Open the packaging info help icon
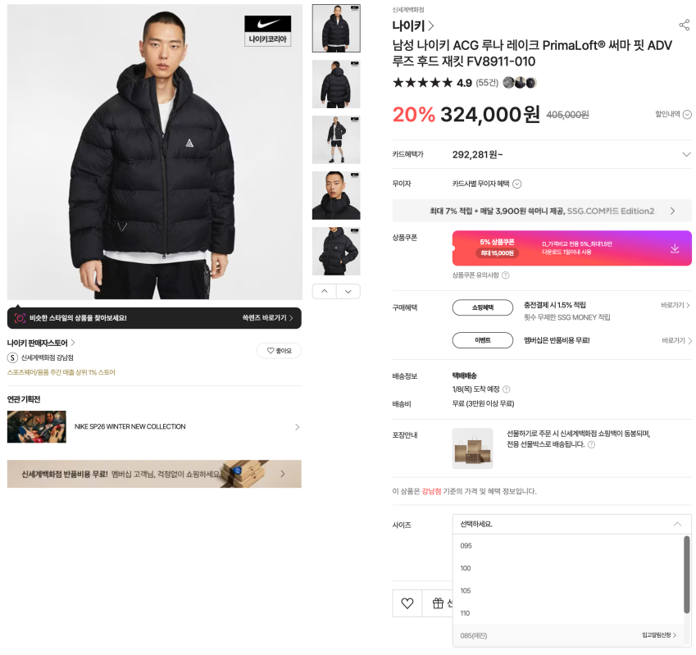 tap(591, 444)
